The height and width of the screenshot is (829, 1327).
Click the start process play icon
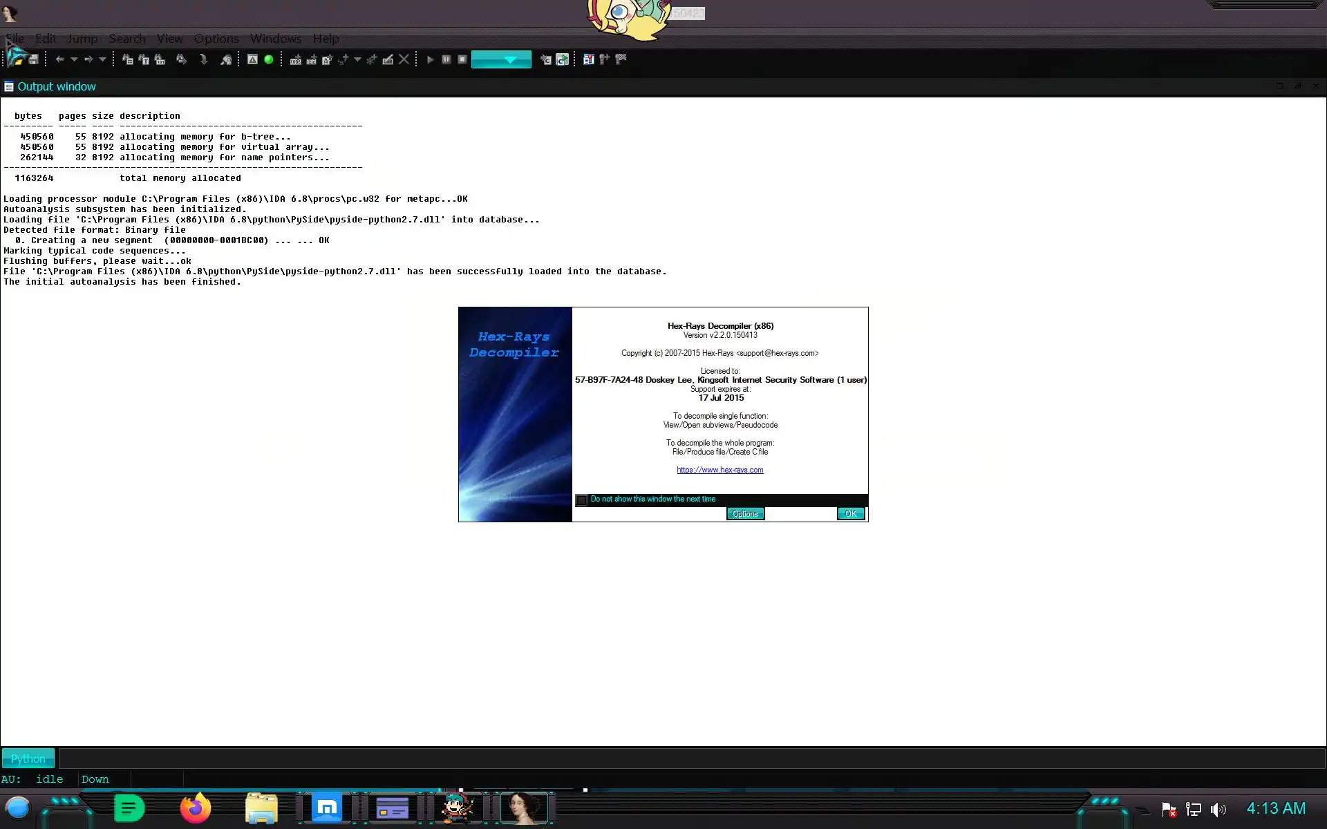(430, 59)
